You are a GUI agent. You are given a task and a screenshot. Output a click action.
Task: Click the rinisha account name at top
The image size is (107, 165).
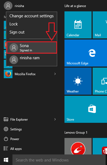click(x=19, y=6)
